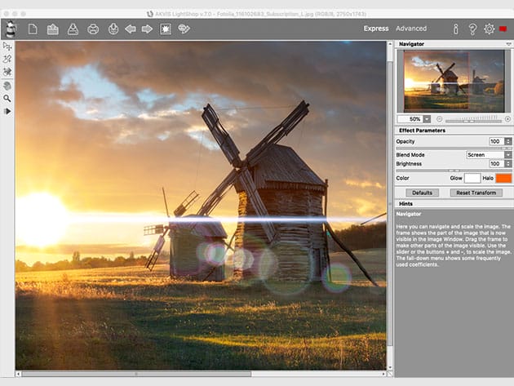This screenshot has height=386, width=514.
Task: Open Preferences with the gear icon
Action: (489, 29)
